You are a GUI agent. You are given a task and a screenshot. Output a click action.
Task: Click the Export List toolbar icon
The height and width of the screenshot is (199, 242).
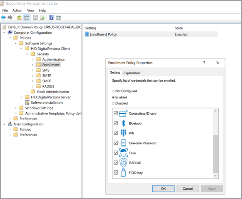[42, 17]
